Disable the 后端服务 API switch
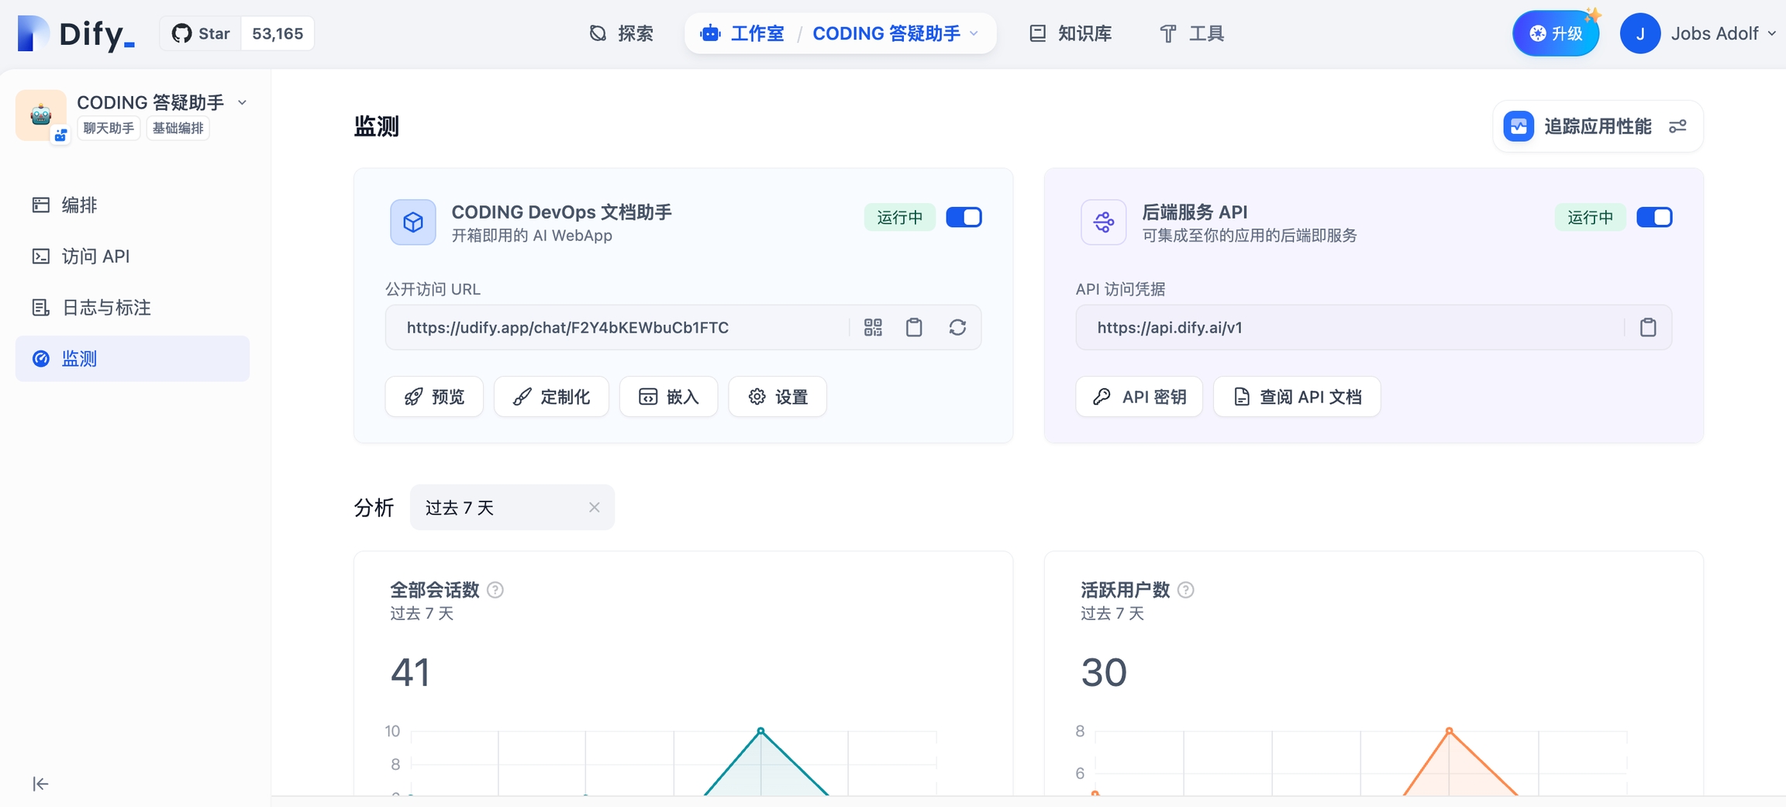This screenshot has height=807, width=1786. point(1653,217)
